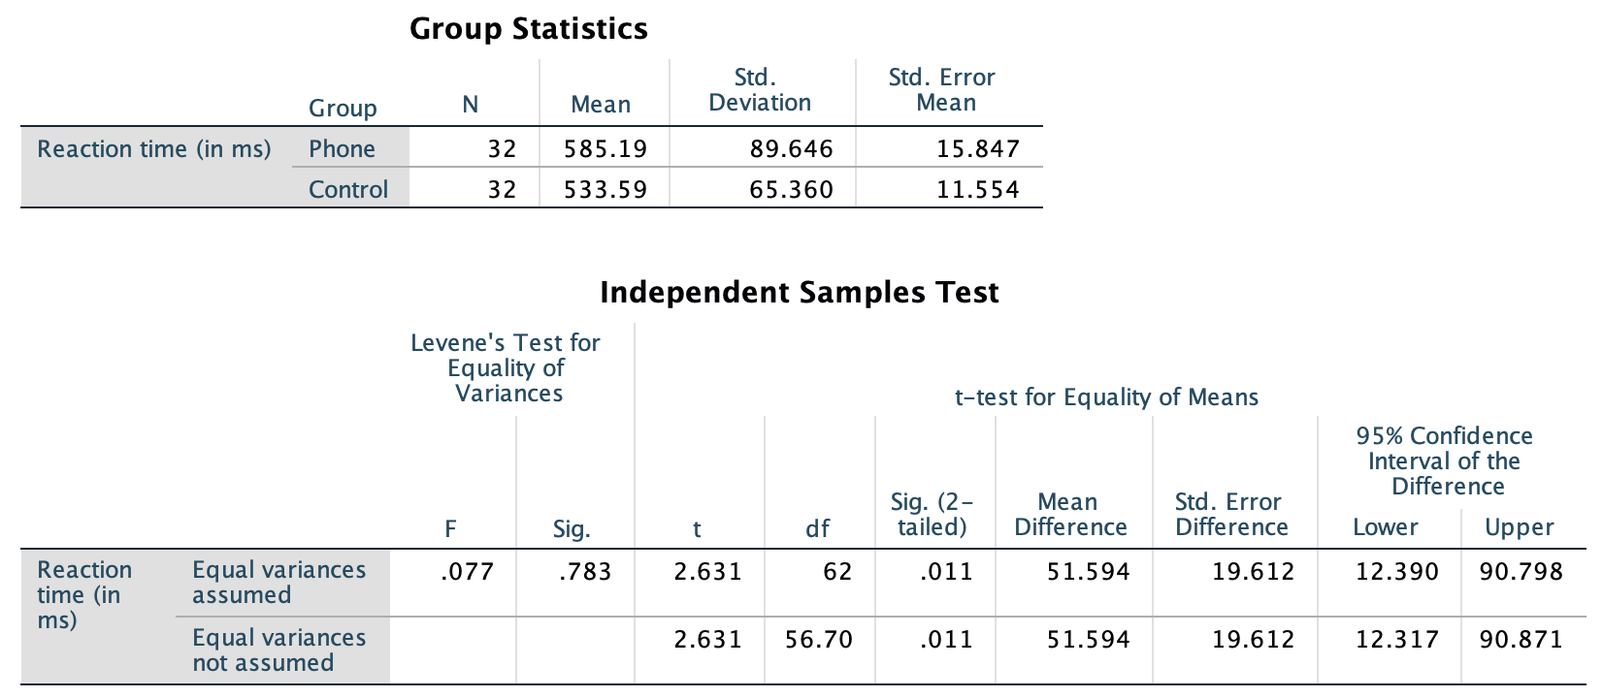Image resolution: width=1603 pixels, height=698 pixels.
Task: Click the Equal variances assumed row label
Action: (278, 582)
